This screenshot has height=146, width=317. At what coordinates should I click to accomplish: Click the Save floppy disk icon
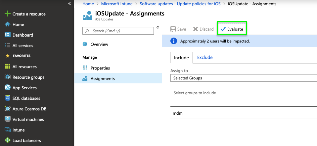(x=173, y=29)
